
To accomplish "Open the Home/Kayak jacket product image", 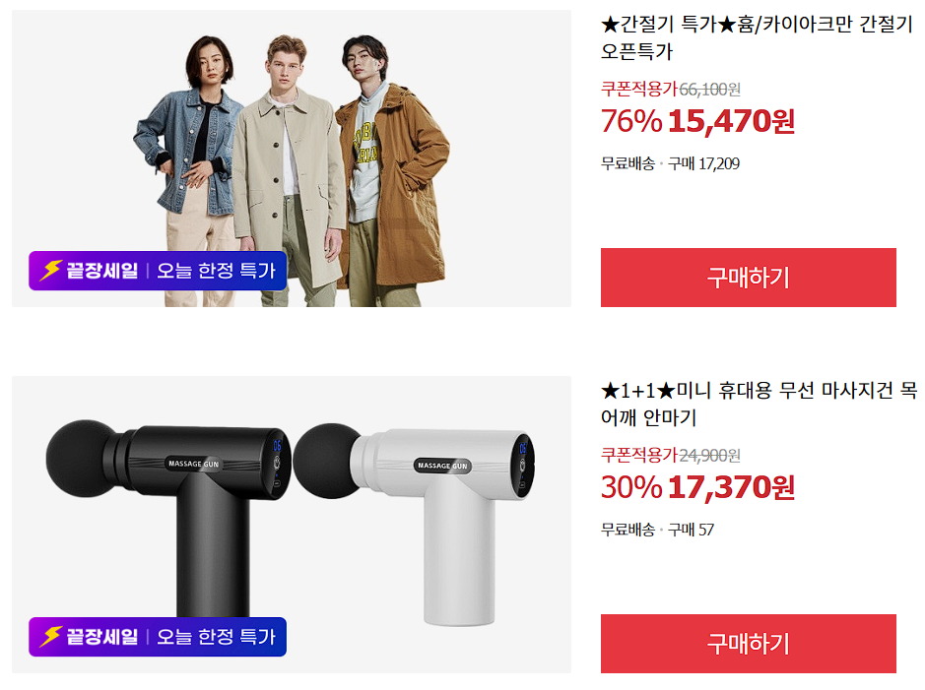I will pyautogui.click(x=292, y=157).
